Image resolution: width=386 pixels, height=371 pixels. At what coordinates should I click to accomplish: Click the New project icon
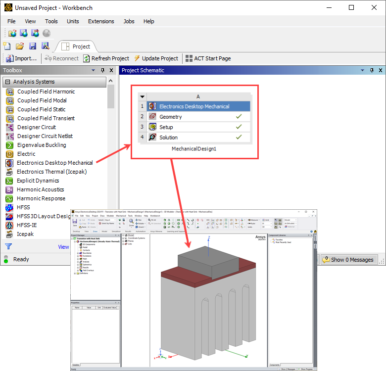point(7,46)
